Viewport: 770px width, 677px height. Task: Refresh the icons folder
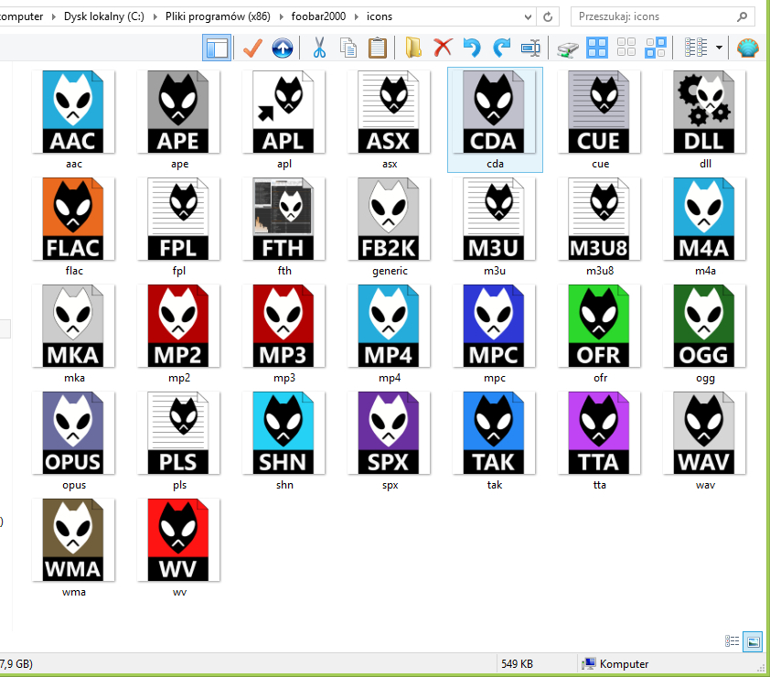[x=548, y=16]
